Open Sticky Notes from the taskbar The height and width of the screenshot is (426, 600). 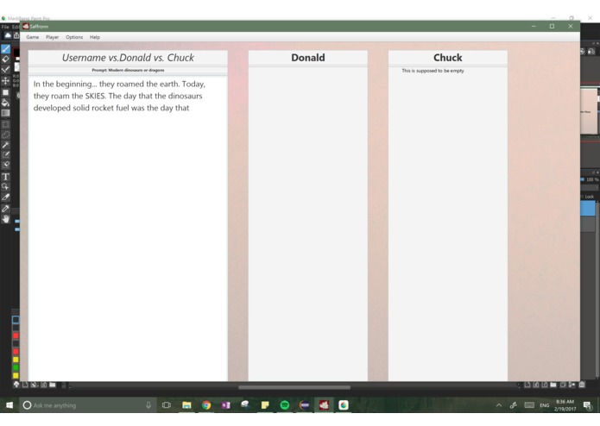click(x=265, y=405)
